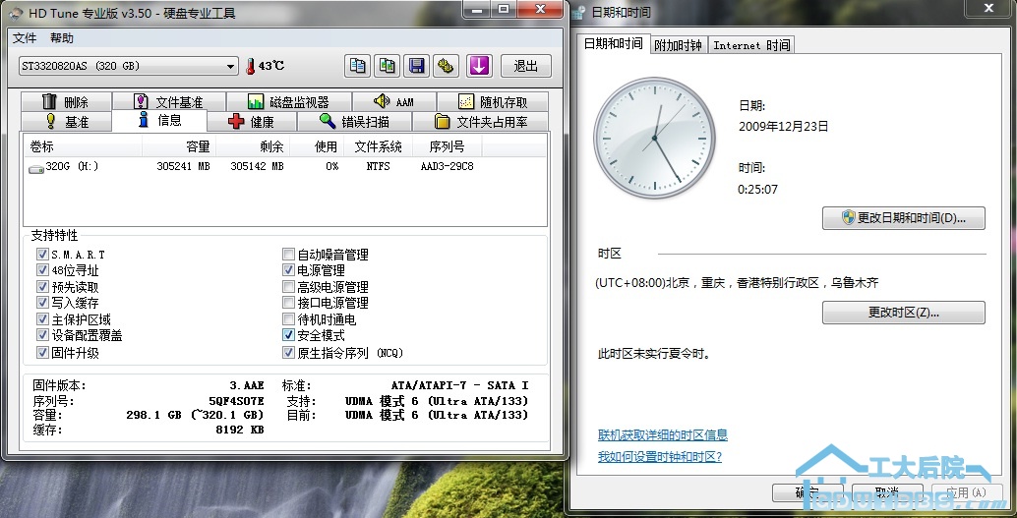Click the 305142 MB free value

258,167
